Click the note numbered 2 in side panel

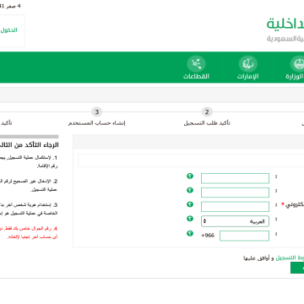29,185
